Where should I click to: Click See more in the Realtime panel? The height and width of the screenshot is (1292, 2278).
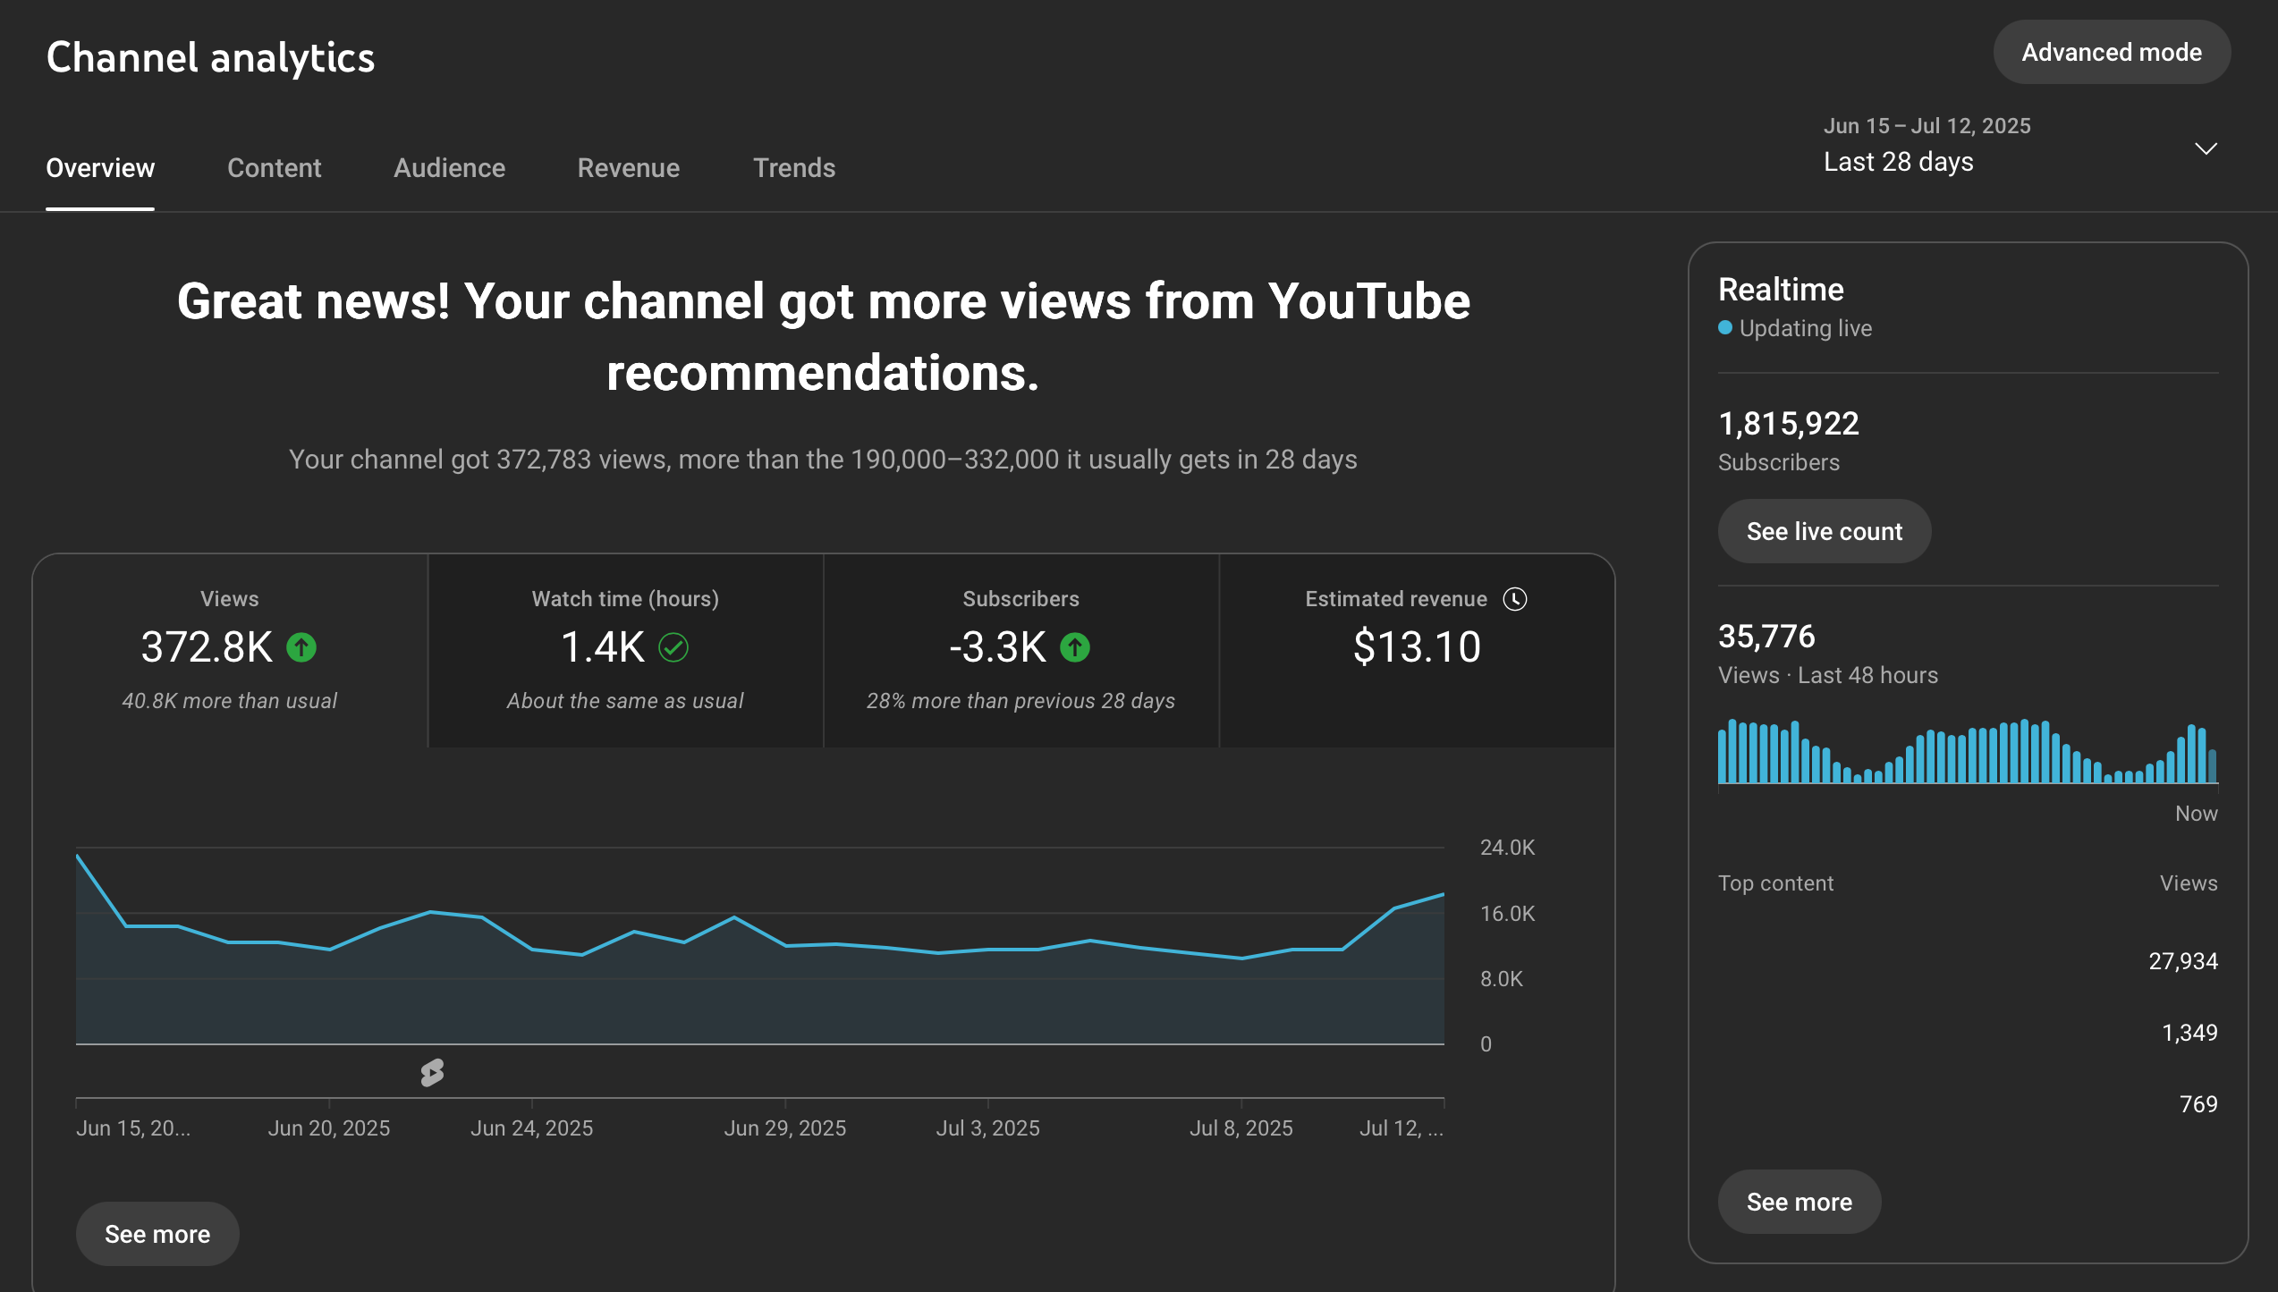pyautogui.click(x=1800, y=1202)
